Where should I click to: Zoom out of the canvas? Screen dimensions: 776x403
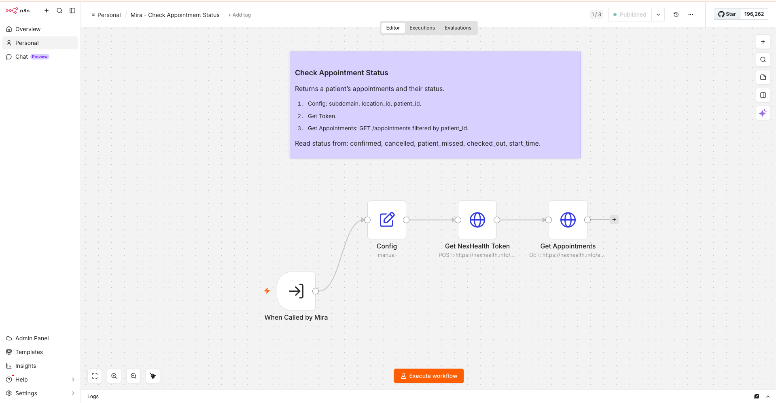[134, 376]
